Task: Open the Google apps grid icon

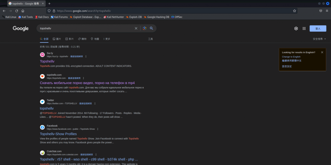Action: coord(304,28)
